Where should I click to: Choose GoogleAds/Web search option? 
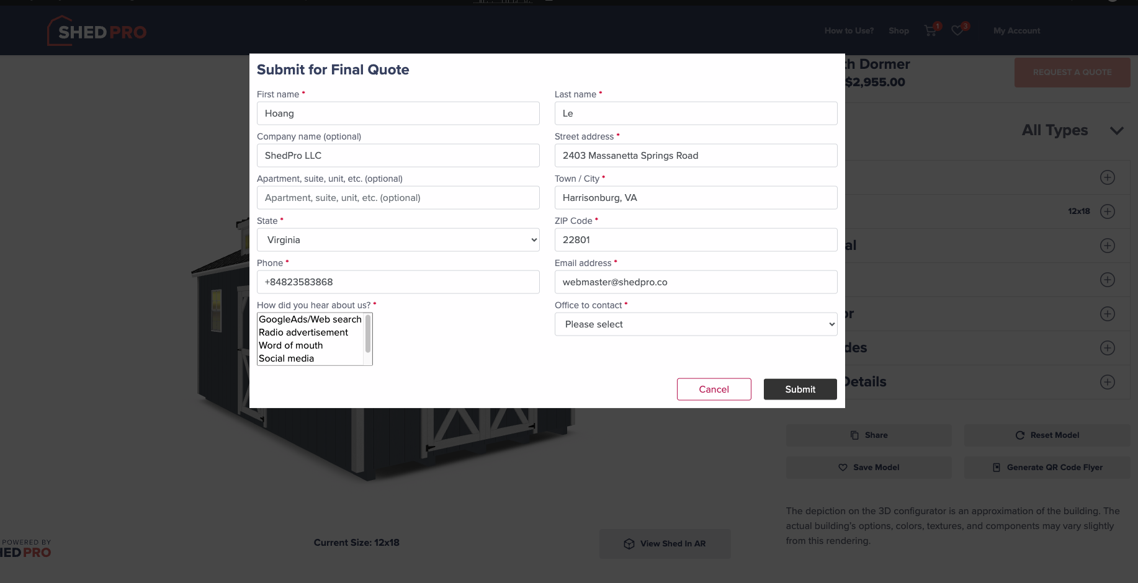[310, 319]
